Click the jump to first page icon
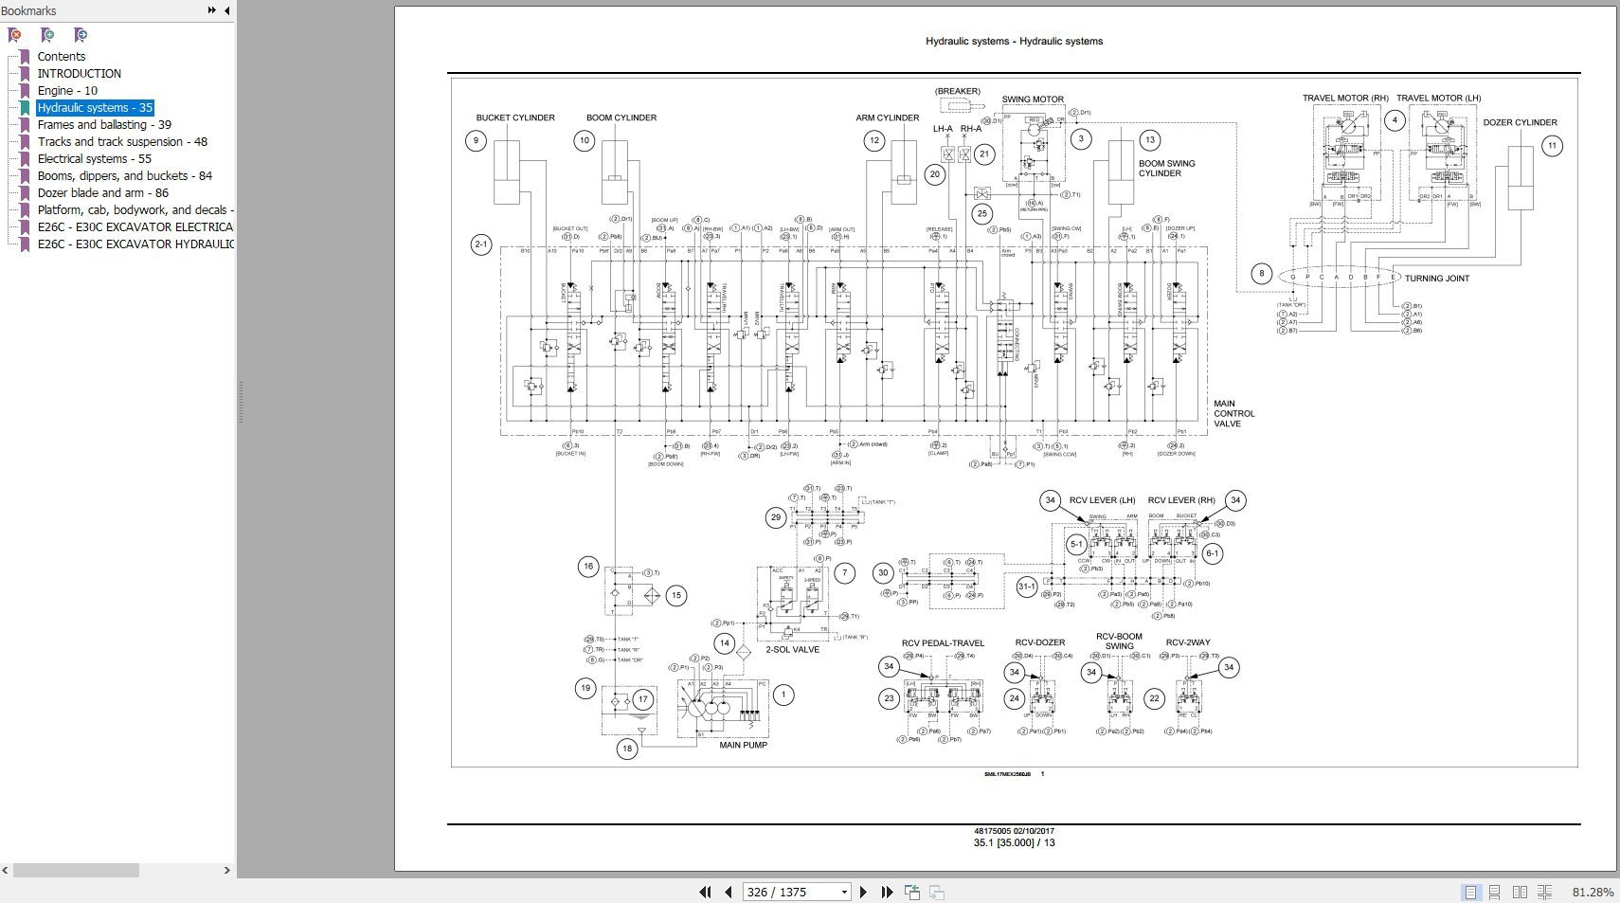Image resolution: width=1620 pixels, height=903 pixels. 706,892
